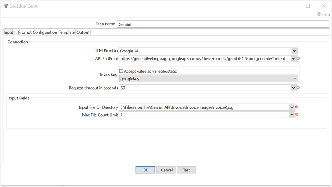Image resolution: width=332 pixels, height=187 pixels.
Task: Enable the Accept value as variable/static checkbox
Action: [x=121, y=71]
